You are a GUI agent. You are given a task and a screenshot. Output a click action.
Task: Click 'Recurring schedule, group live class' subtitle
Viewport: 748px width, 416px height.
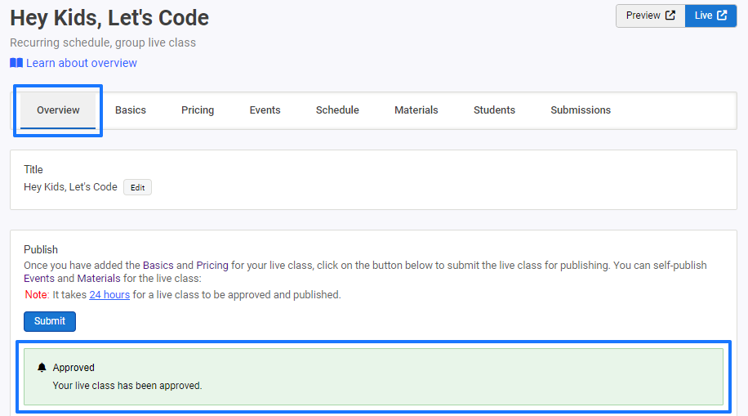103,42
